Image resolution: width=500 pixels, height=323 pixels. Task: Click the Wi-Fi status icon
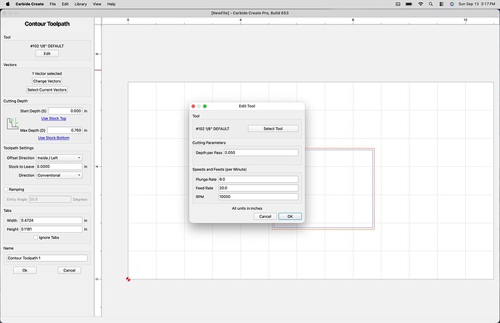click(x=420, y=4)
